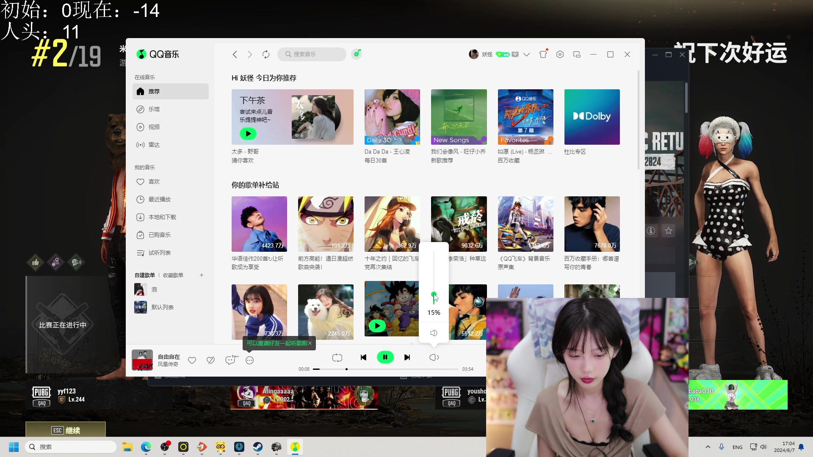Skip to next track

pos(407,358)
